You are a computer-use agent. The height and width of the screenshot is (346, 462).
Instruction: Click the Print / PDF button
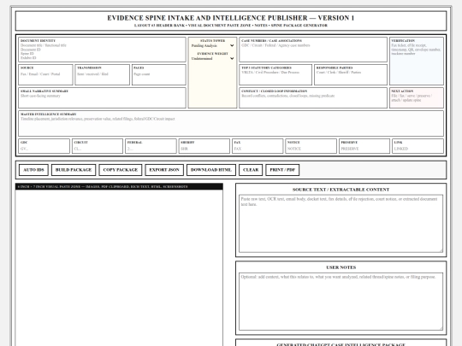tap(282, 170)
